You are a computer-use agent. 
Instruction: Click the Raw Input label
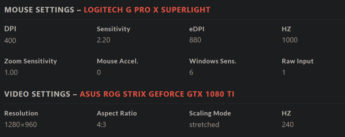click(298, 61)
